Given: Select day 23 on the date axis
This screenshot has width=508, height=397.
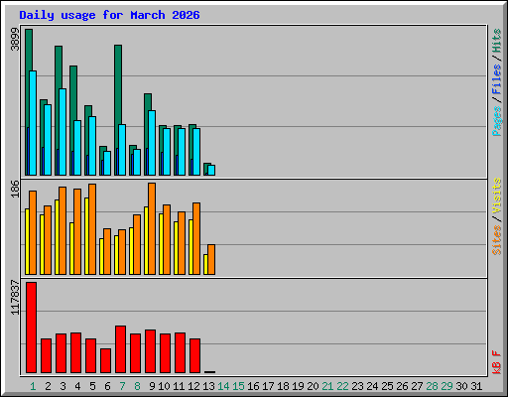Looking at the screenshot, I should click(x=357, y=386).
